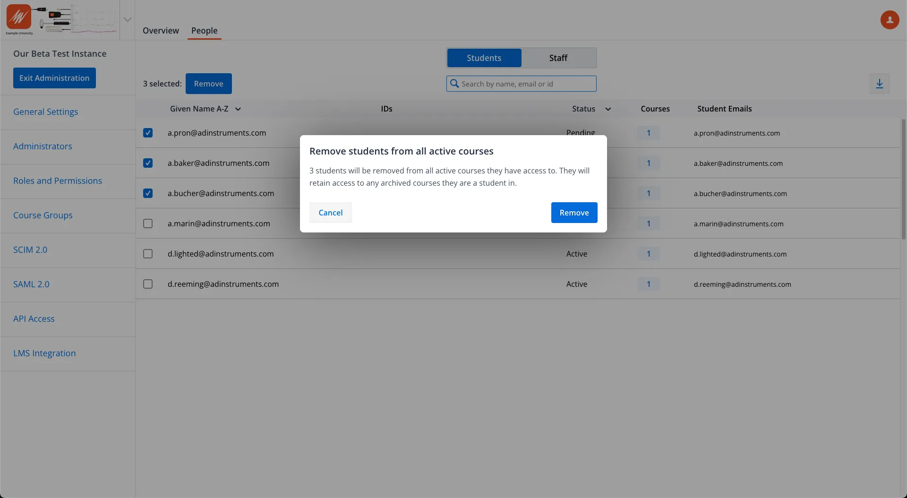Open SCIM 2.0 settings
Viewport: 907px width, 498px height.
(30, 250)
